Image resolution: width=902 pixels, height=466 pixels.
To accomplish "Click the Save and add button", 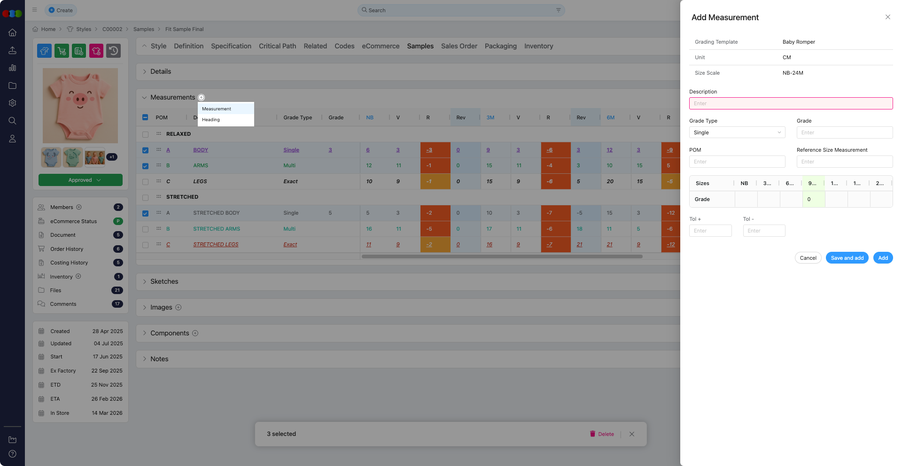I will click(x=847, y=258).
